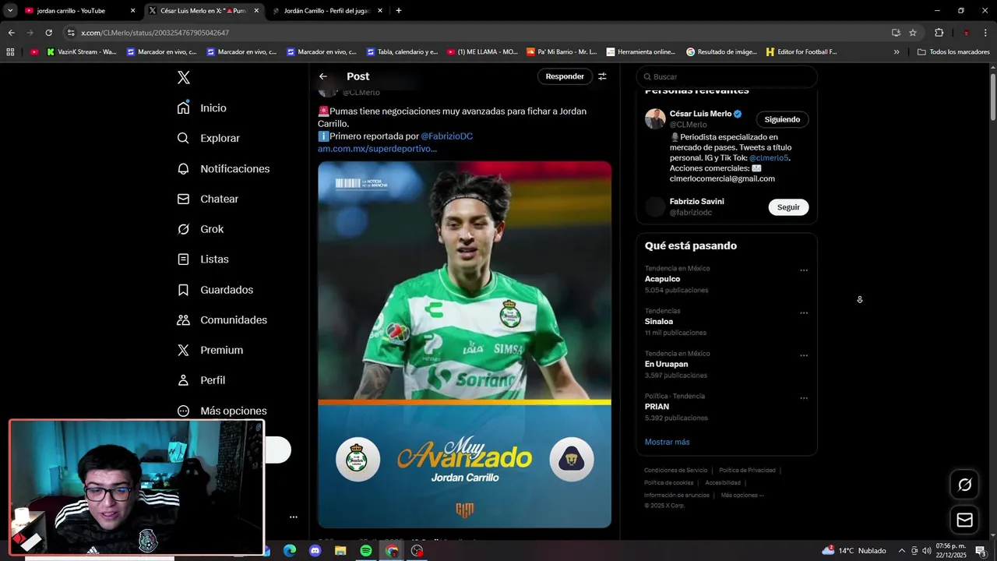This screenshot has width=997, height=561.
Task: Open Política de cookies footer link
Action: pyautogui.click(x=668, y=483)
